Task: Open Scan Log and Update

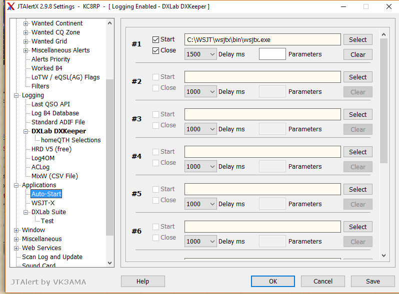Action: (x=52, y=257)
